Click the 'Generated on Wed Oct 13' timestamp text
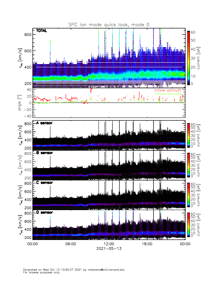218x282 pixels. (45, 270)
